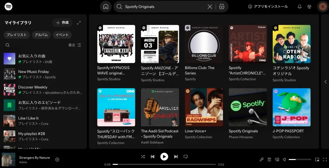329x168 pixels.
Task: Toggle repeat mode
Action: tap(185, 157)
